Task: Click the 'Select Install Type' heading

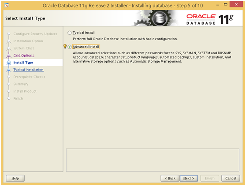Action: point(25,19)
